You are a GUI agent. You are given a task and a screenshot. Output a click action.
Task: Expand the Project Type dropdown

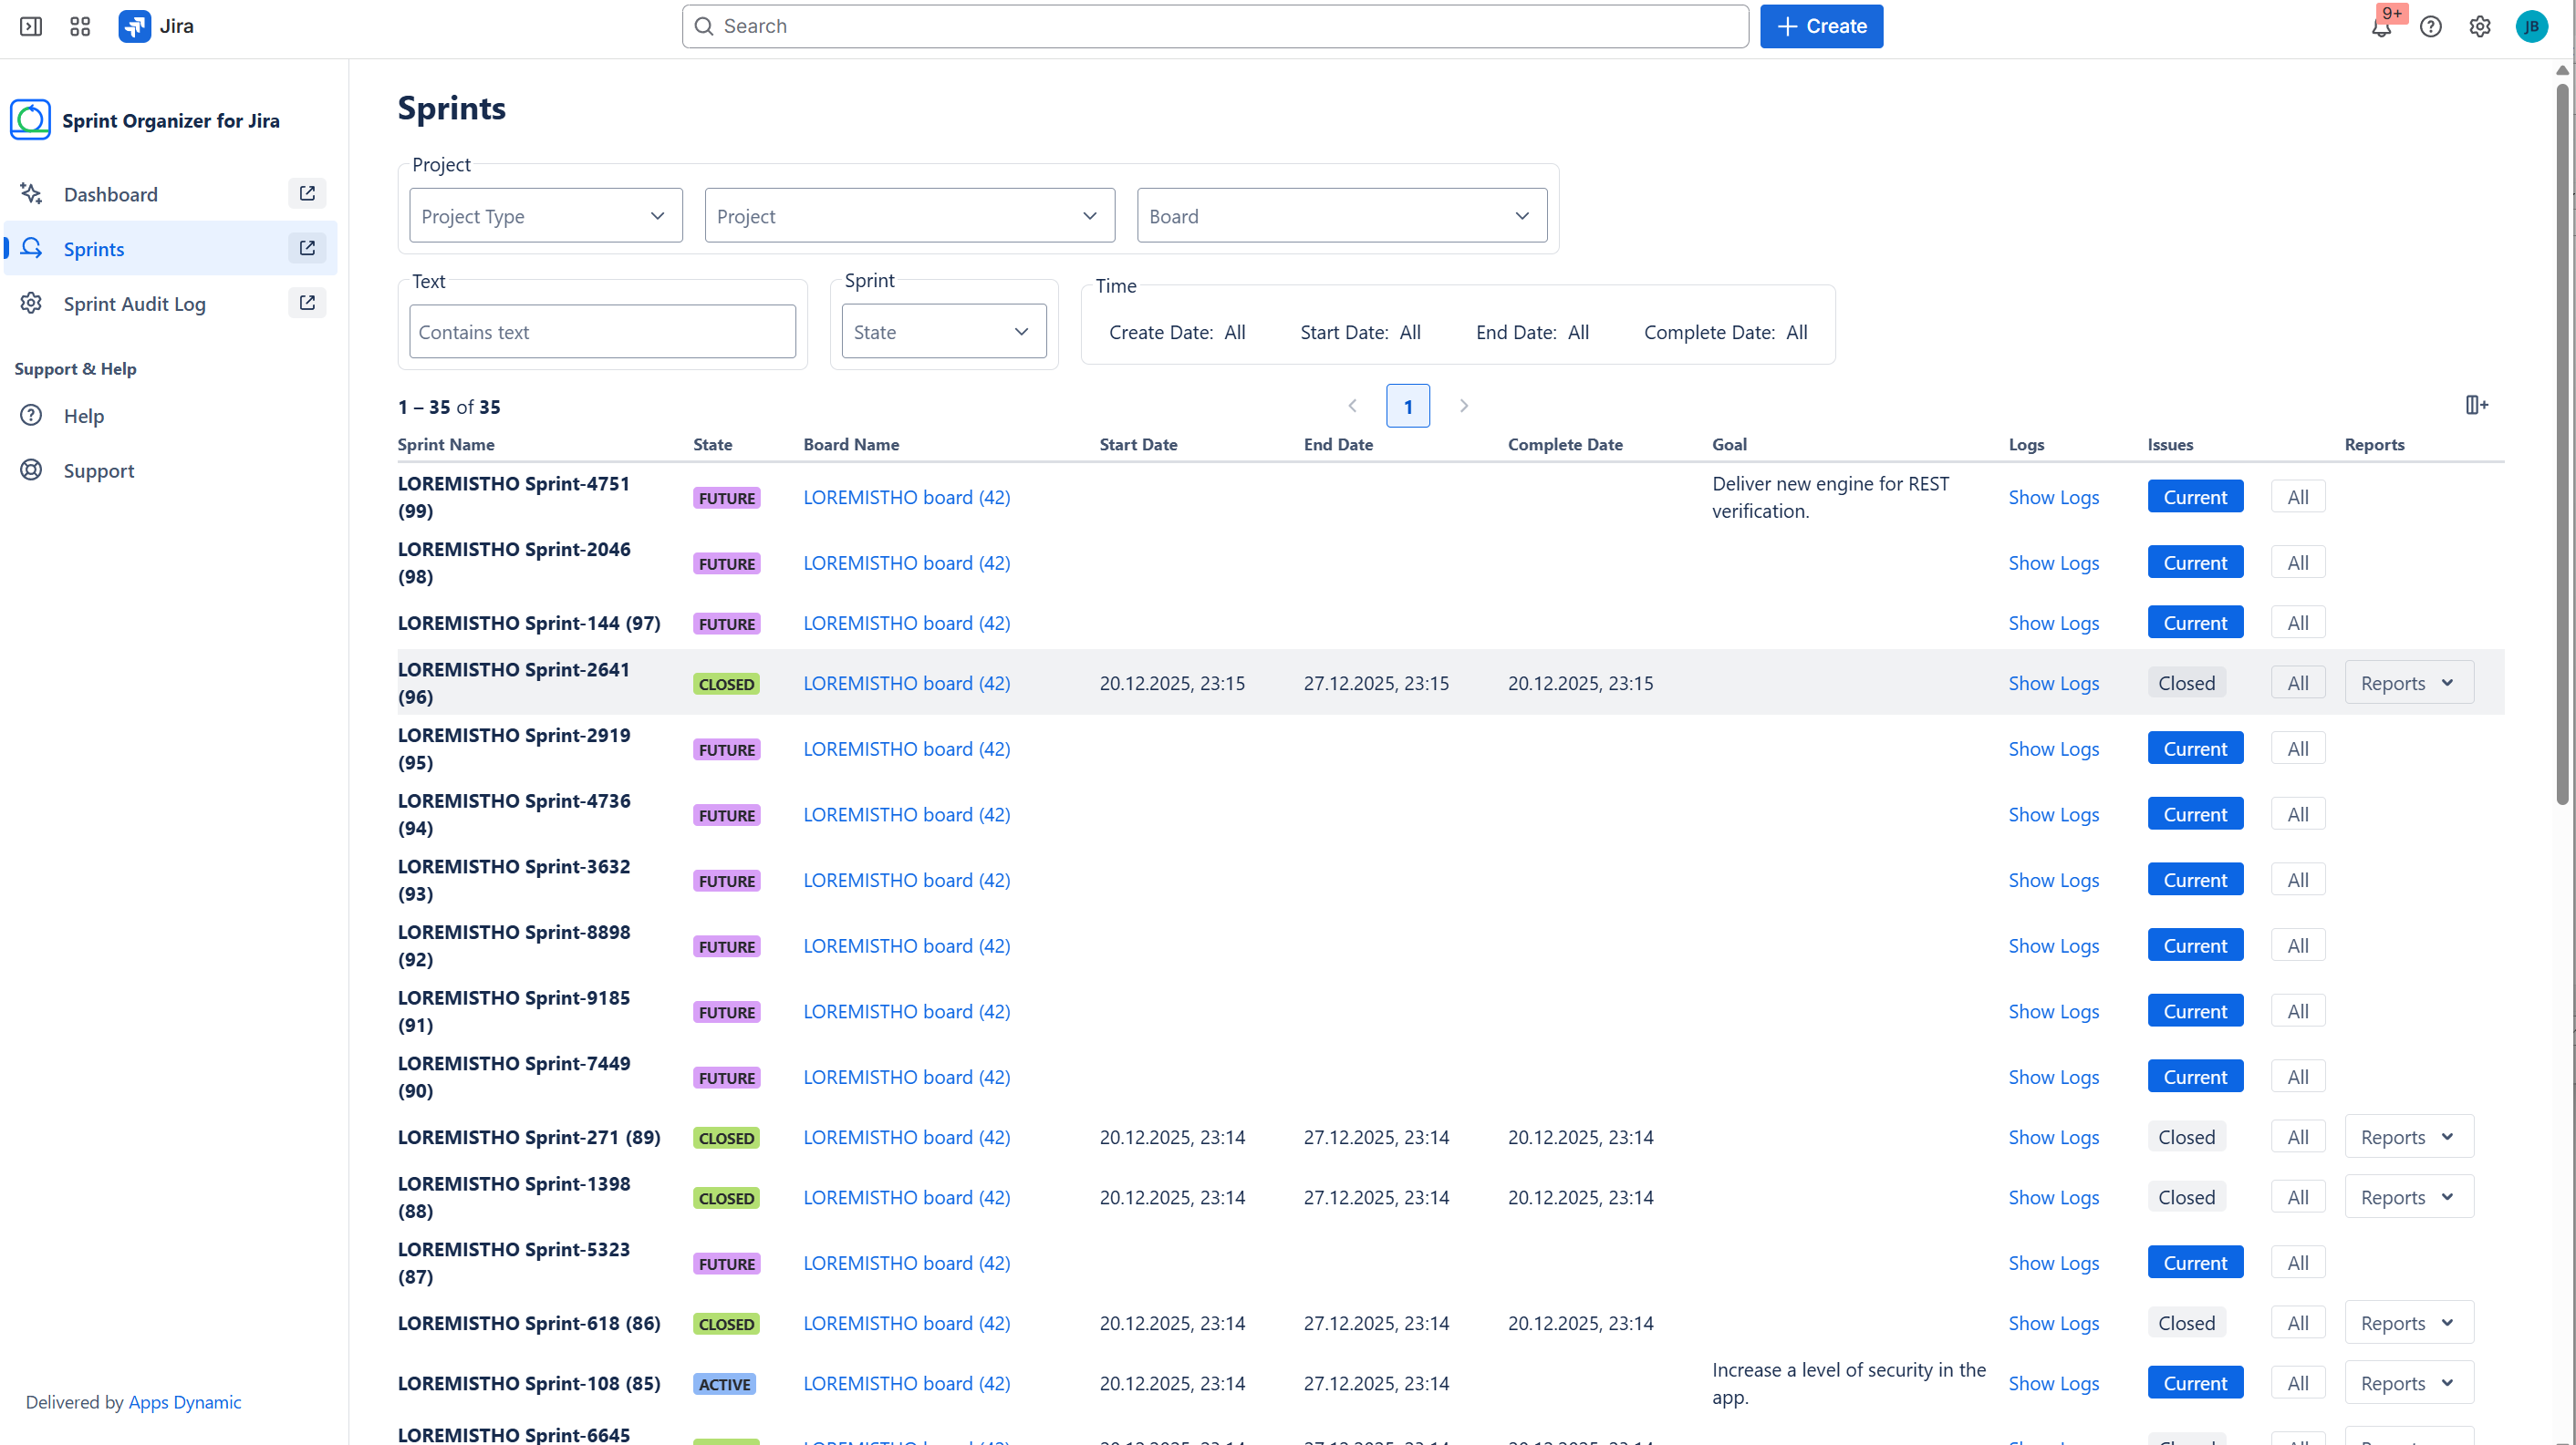[x=545, y=216]
